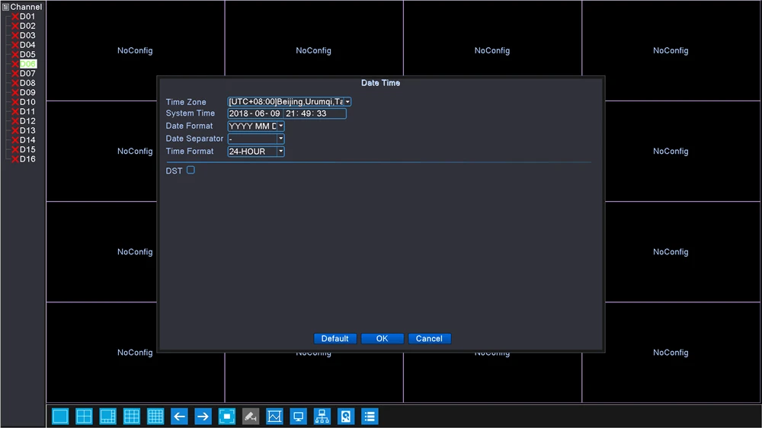Toggle fullscreen view icon
762x428 pixels.
click(227, 417)
